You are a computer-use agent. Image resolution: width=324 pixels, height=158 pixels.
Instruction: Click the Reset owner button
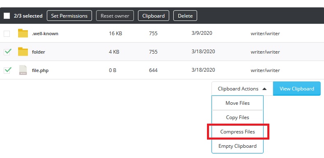[x=115, y=16]
